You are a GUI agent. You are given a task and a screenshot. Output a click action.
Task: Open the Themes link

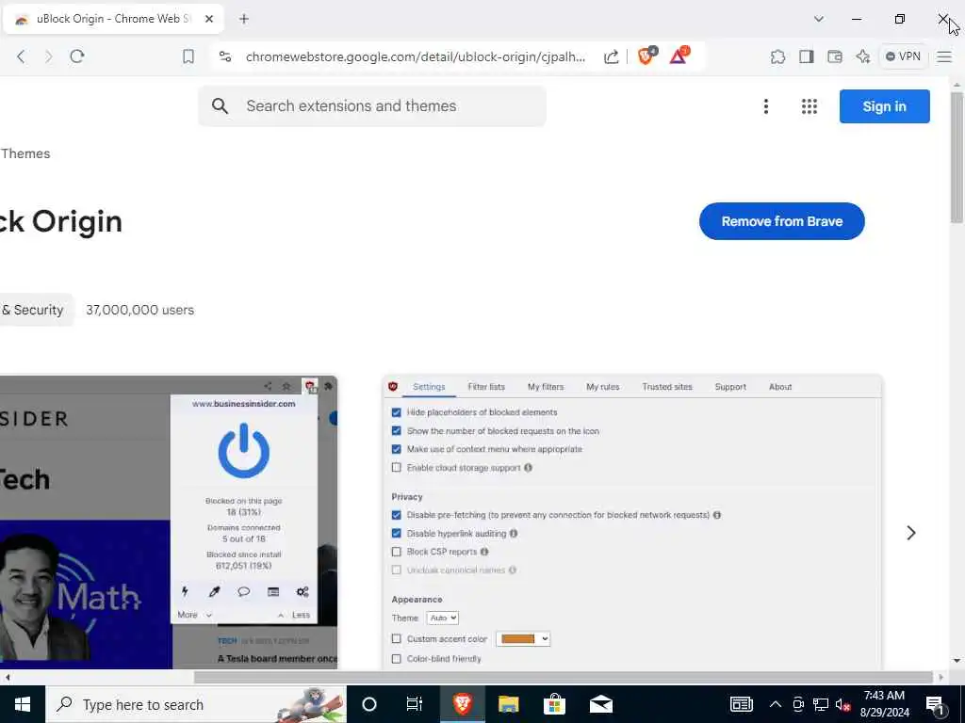25,153
